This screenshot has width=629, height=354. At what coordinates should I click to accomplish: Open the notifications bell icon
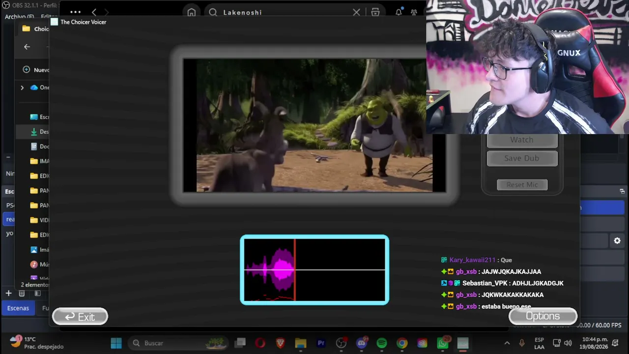click(x=399, y=12)
